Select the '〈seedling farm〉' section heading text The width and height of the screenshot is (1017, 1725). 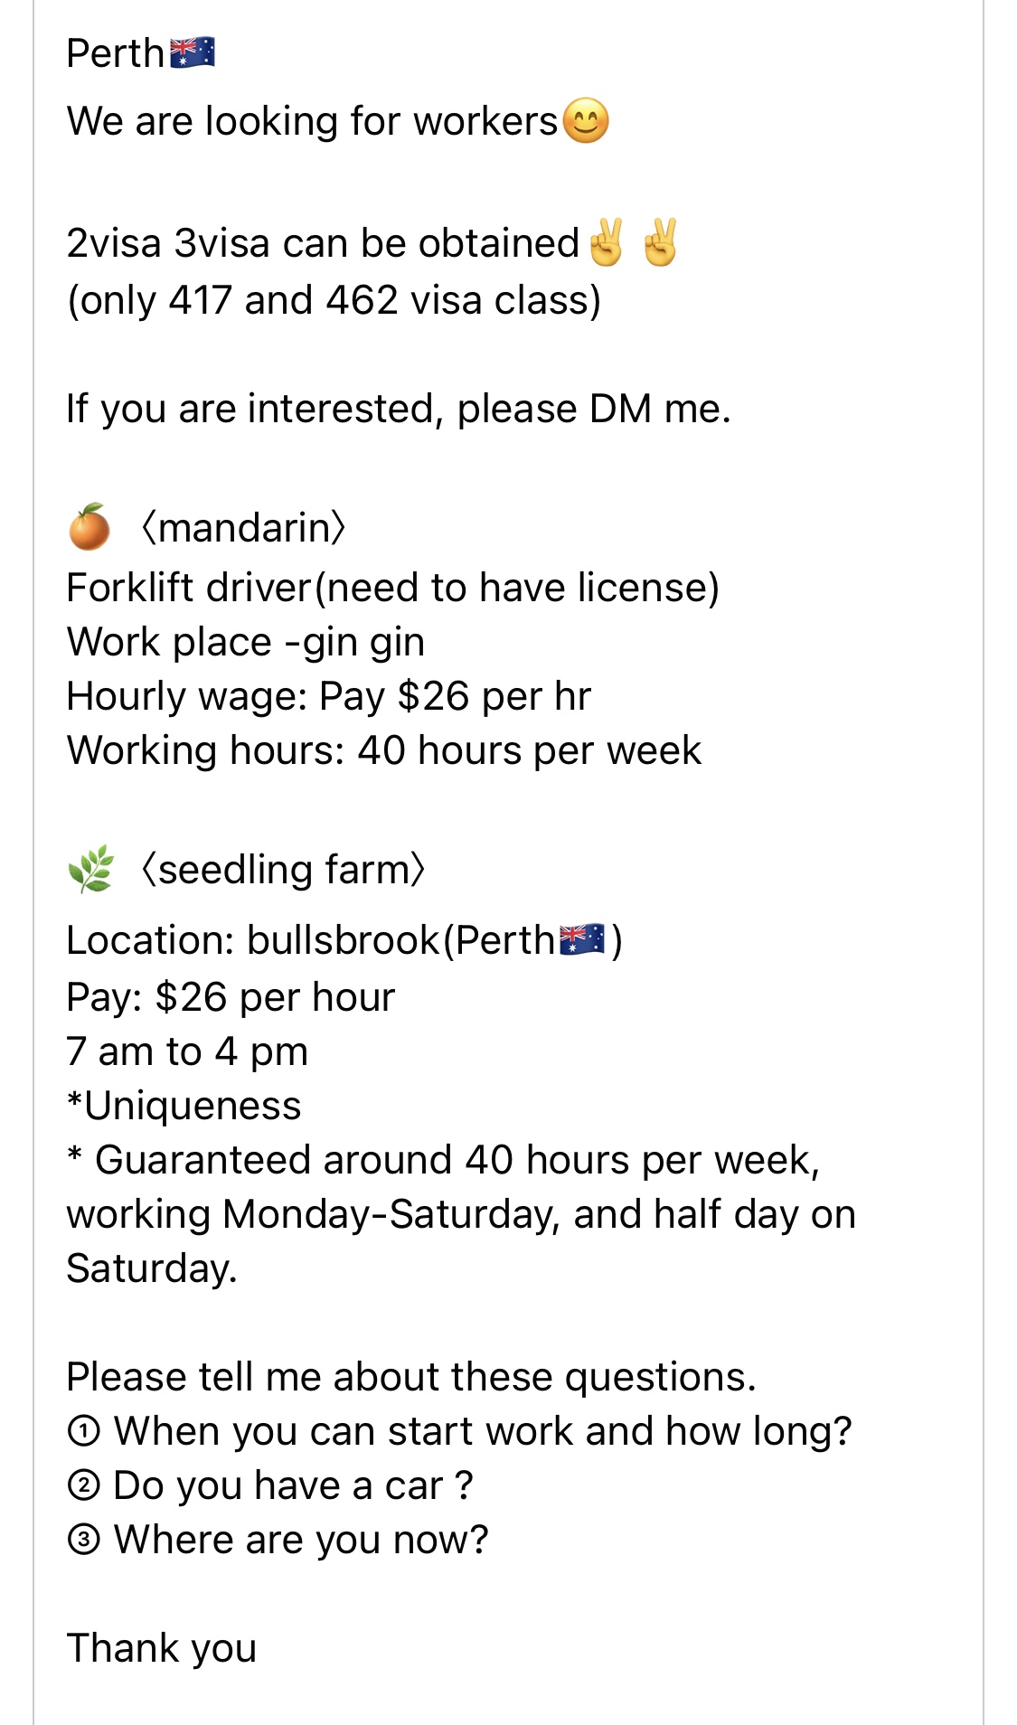point(282,869)
